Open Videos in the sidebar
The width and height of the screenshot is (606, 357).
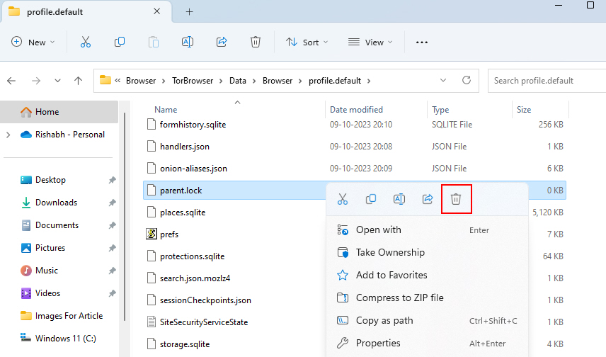[x=47, y=293]
